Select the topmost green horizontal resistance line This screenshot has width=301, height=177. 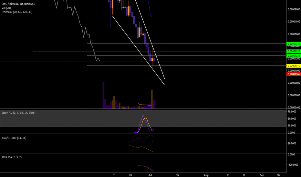click(x=187, y=44)
